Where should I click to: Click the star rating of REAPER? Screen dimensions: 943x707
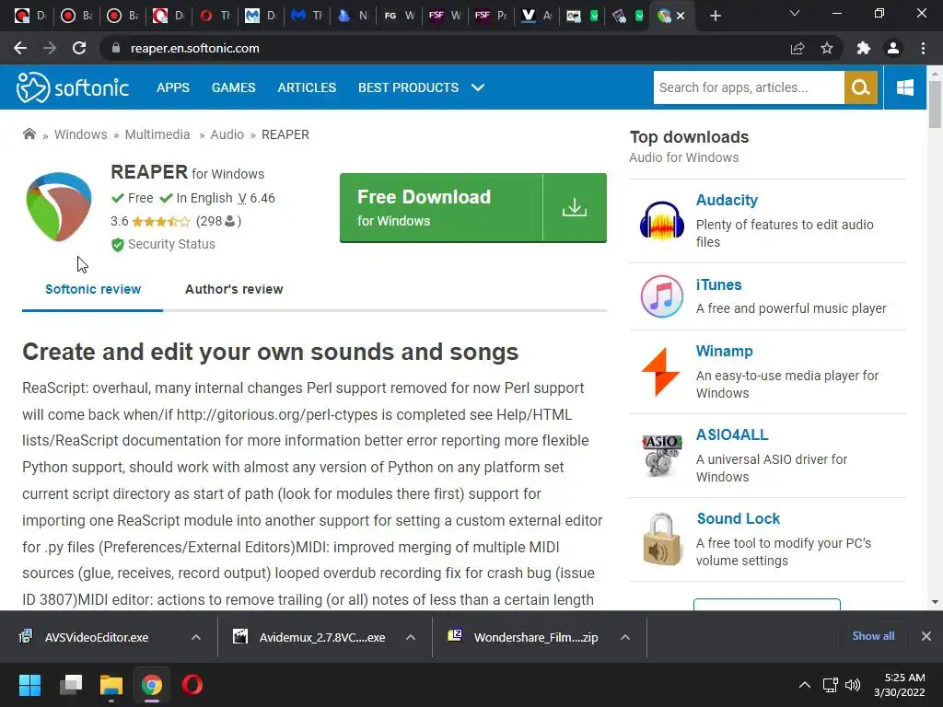click(160, 221)
